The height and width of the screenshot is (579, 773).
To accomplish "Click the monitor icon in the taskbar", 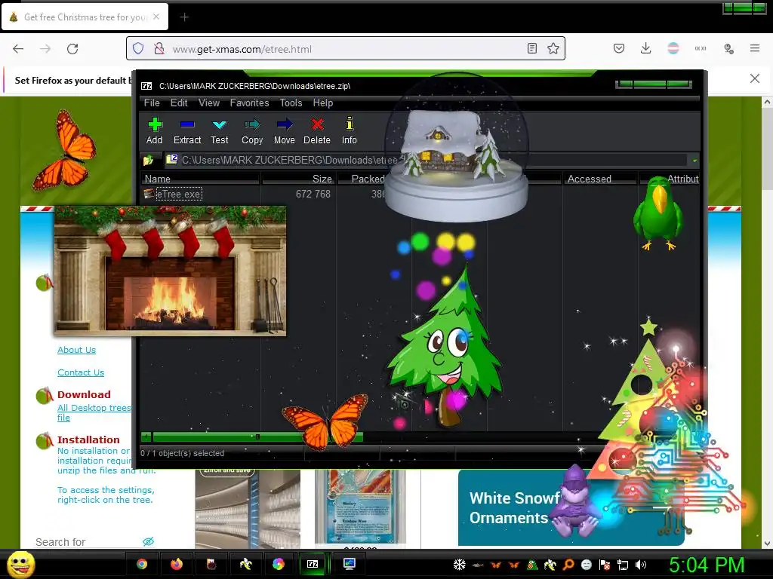I will [349, 564].
